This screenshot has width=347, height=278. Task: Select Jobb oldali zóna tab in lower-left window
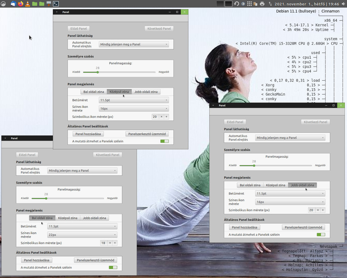coord(94,218)
